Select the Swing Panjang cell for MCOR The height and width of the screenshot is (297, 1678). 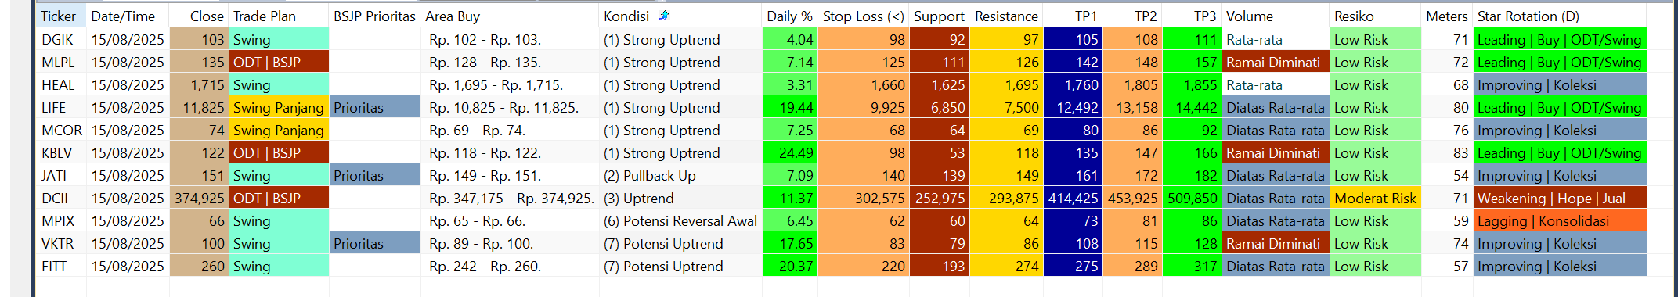coord(279,131)
